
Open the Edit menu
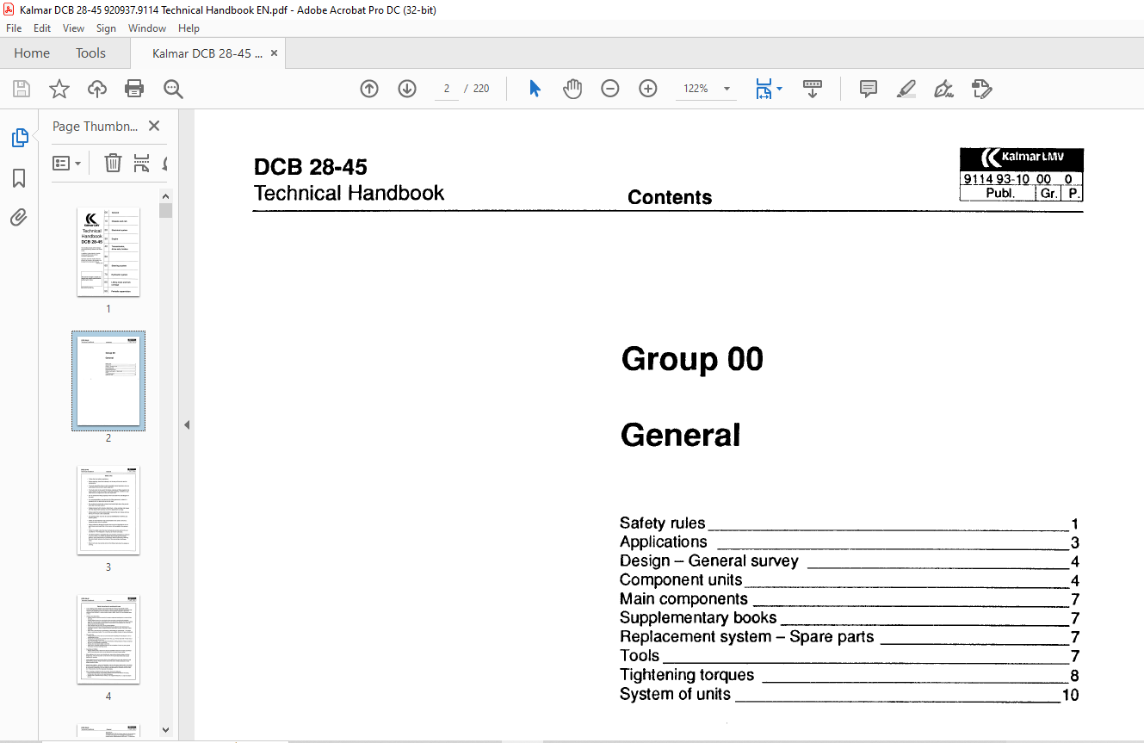tap(42, 28)
